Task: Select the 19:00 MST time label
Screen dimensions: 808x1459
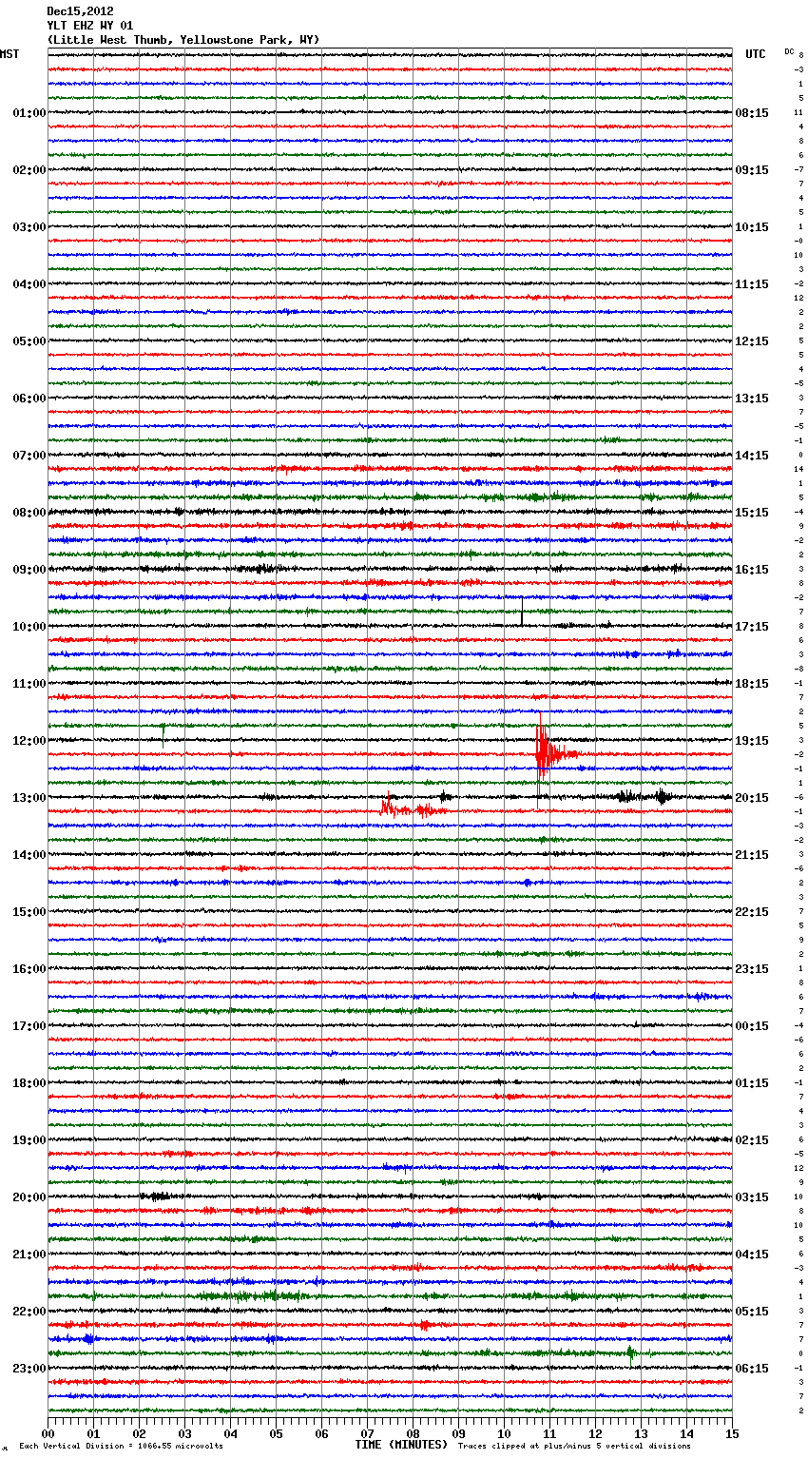Action: [x=29, y=1140]
